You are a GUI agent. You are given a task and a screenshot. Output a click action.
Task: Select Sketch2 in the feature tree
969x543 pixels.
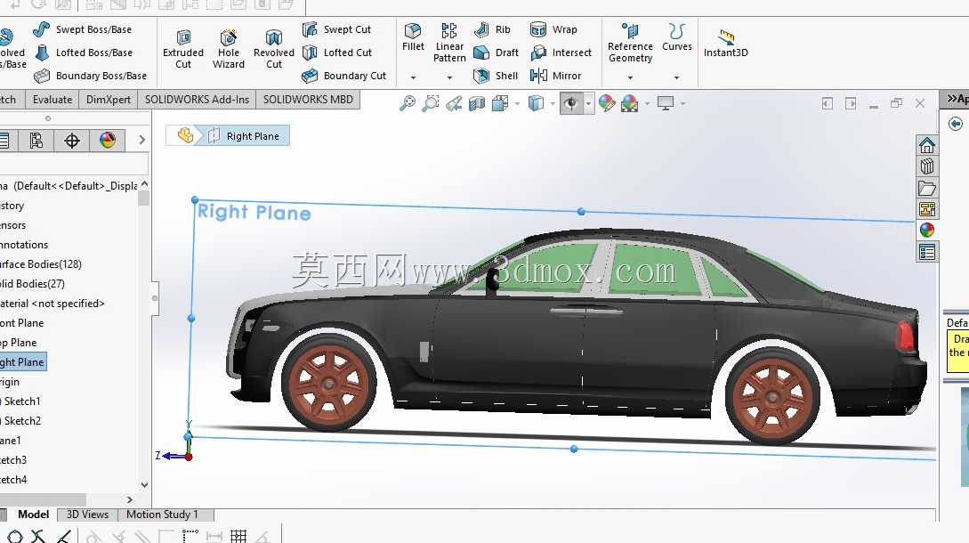click(21, 421)
